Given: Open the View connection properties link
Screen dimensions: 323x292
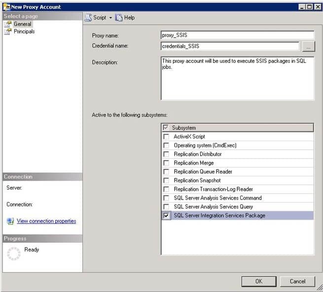Looking at the screenshot, I should [46, 221].
